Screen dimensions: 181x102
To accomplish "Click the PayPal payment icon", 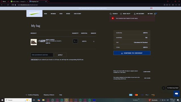I will click(x=147, y=95).
